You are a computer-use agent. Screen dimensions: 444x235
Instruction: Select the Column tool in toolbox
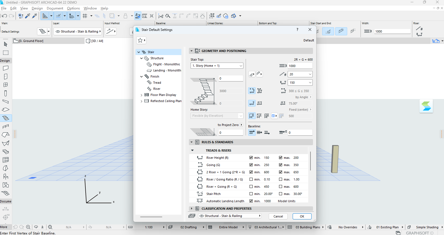[x=6, y=93]
